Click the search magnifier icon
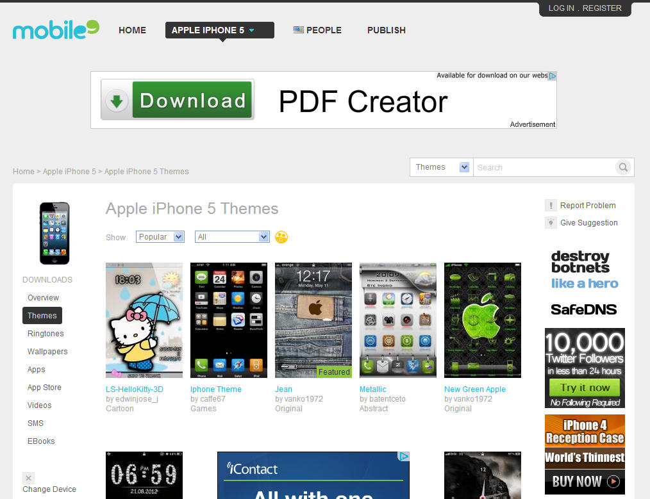Viewport: 650px width, 499px height. point(622,167)
